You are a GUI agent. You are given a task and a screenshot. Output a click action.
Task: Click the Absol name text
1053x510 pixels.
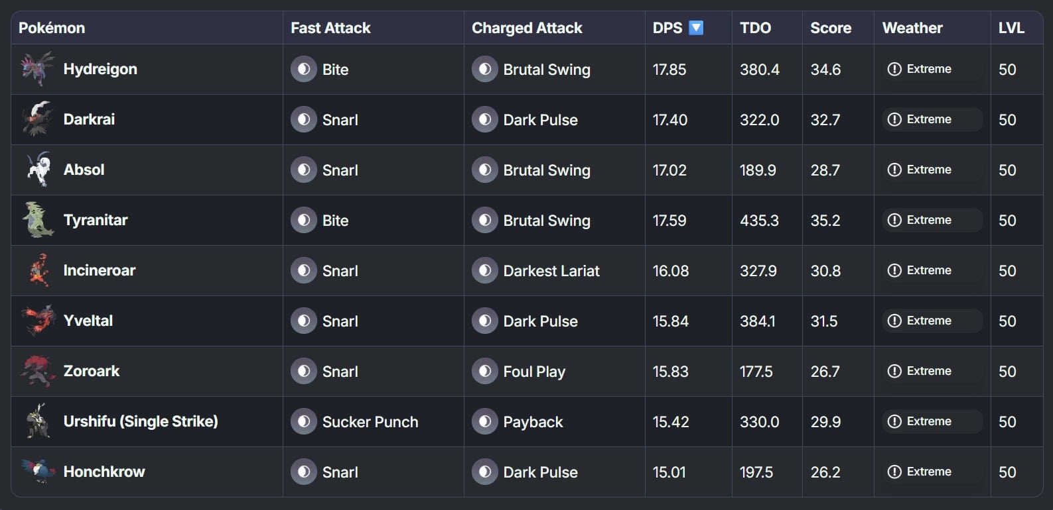(x=84, y=170)
